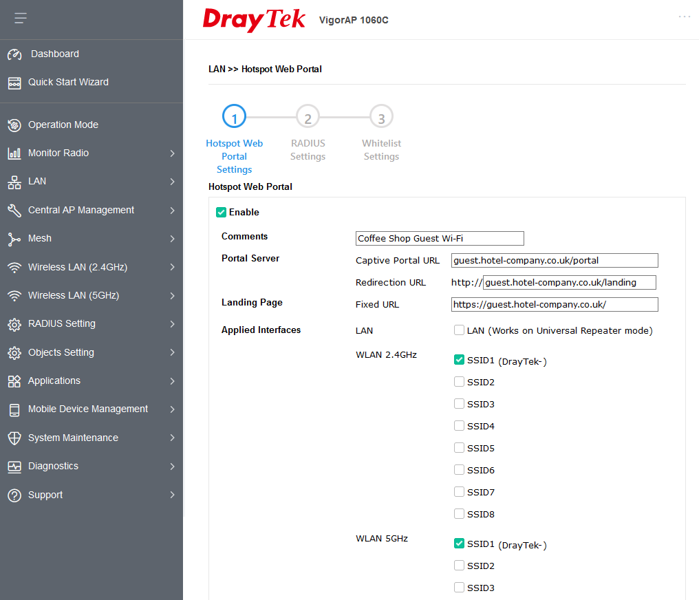Expand Wireless LAN (2.4GHz) chevron
This screenshot has height=600, width=699.
(x=172, y=267)
